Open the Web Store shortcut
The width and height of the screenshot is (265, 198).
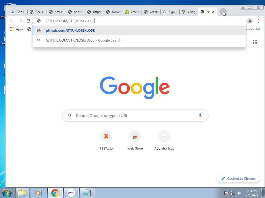click(x=135, y=140)
